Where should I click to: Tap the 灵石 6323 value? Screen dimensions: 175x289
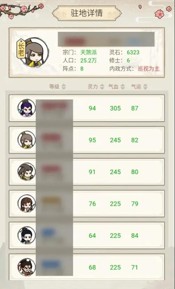pos(133,52)
